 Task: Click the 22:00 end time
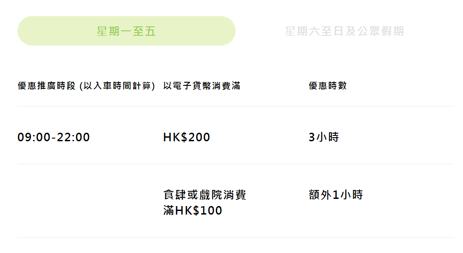[73, 137]
